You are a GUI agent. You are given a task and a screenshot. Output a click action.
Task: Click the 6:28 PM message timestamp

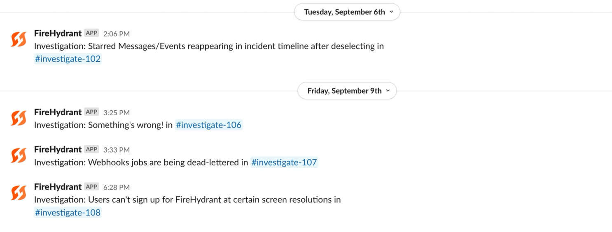[117, 187]
